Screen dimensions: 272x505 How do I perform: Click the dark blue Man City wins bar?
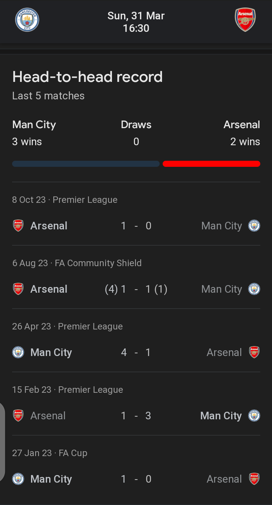point(86,164)
